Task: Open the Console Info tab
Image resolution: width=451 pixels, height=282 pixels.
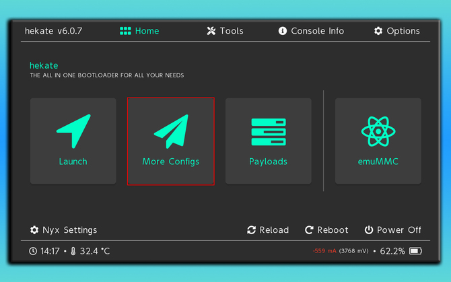Action: 311,31
